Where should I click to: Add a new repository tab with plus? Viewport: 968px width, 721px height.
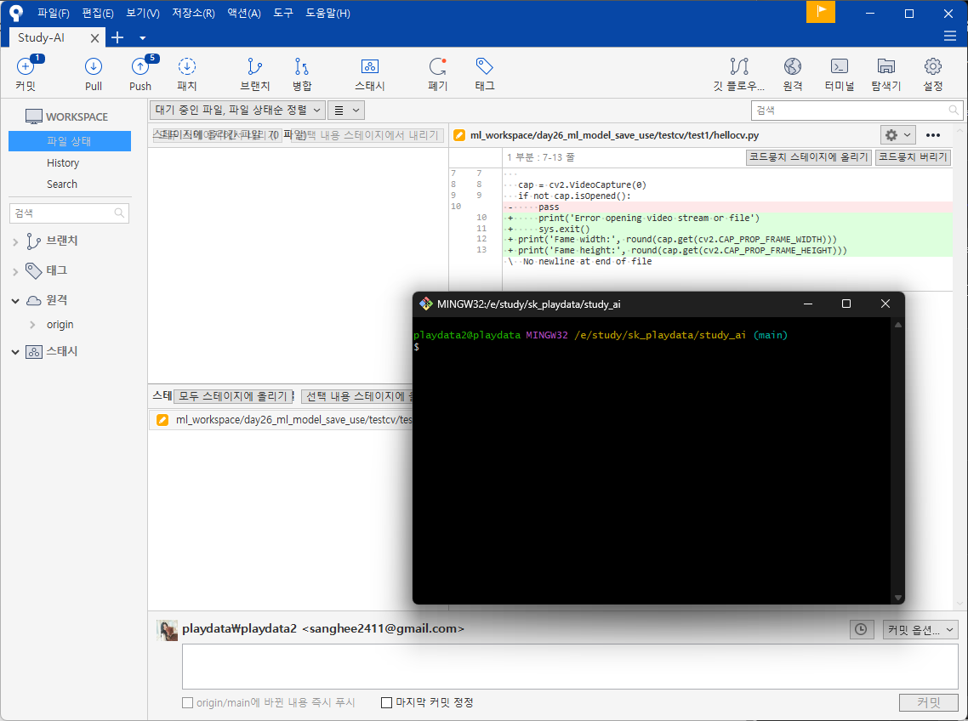click(117, 37)
